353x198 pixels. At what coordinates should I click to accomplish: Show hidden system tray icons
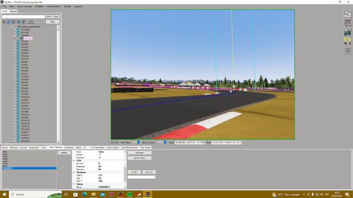coord(304,194)
